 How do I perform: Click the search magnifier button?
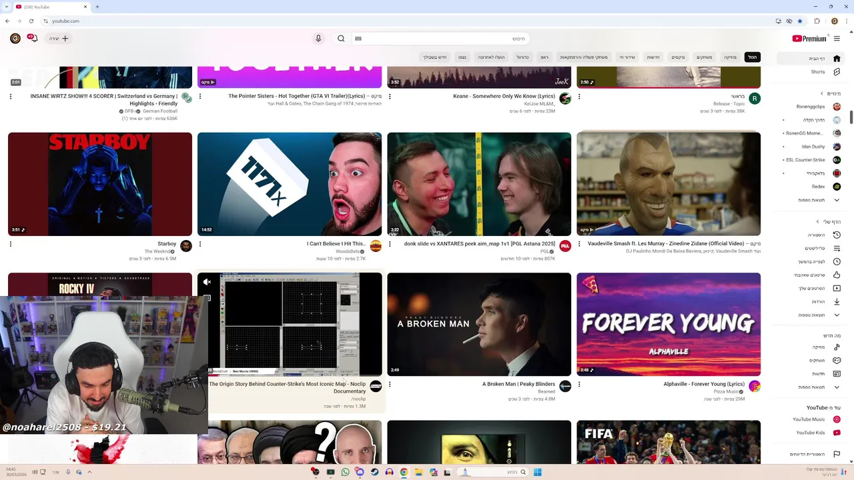341,39
